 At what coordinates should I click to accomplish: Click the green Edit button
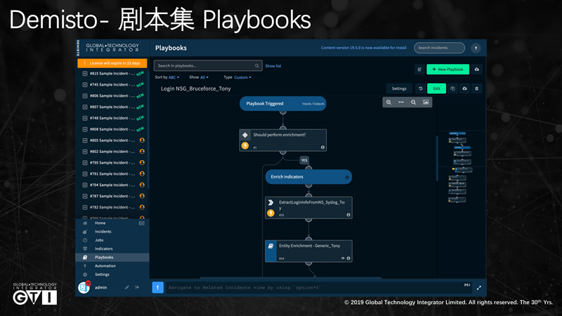tap(436, 88)
